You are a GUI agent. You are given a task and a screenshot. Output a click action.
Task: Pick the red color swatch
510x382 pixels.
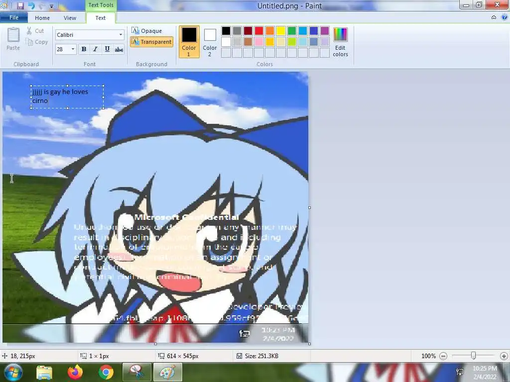click(x=259, y=31)
